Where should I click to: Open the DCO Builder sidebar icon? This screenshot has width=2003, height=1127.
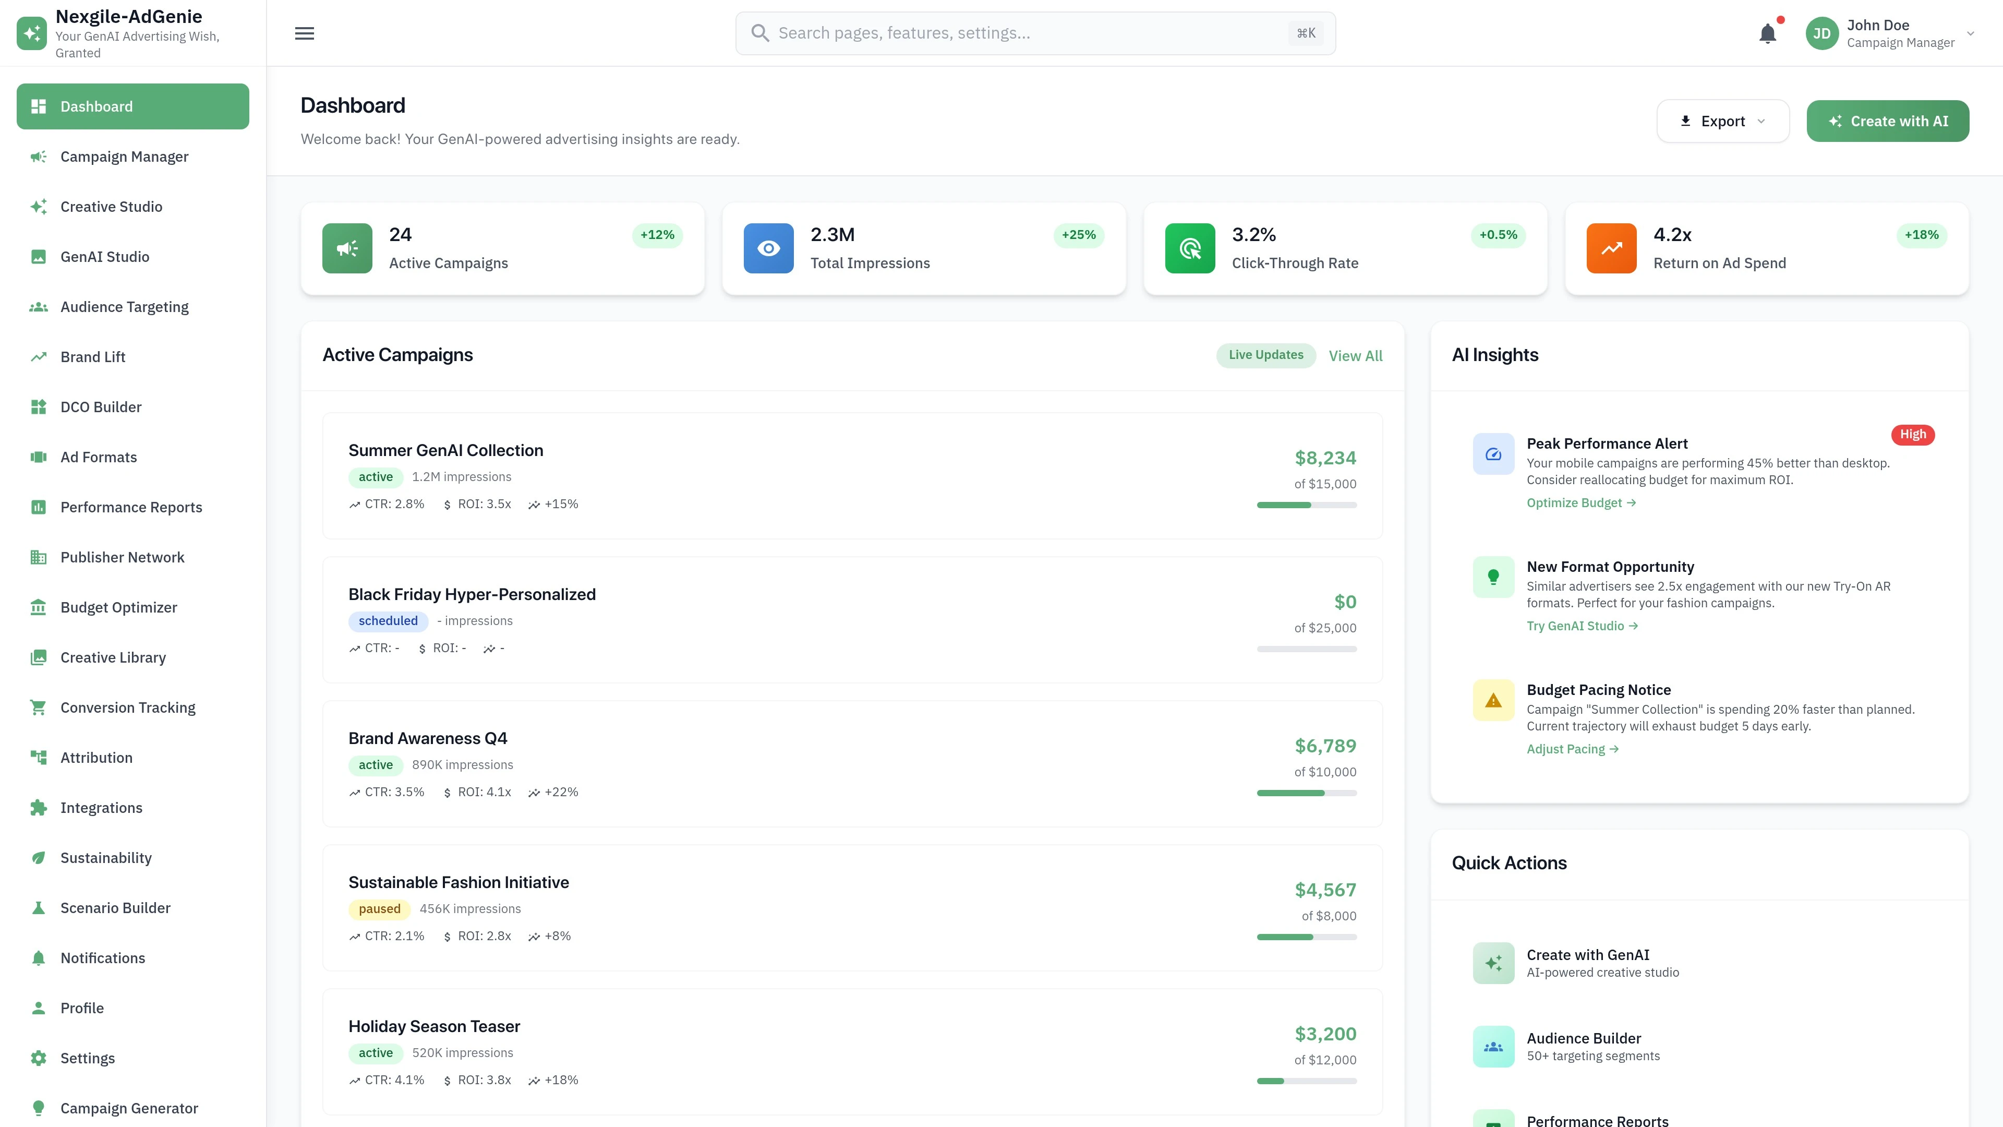tap(38, 407)
